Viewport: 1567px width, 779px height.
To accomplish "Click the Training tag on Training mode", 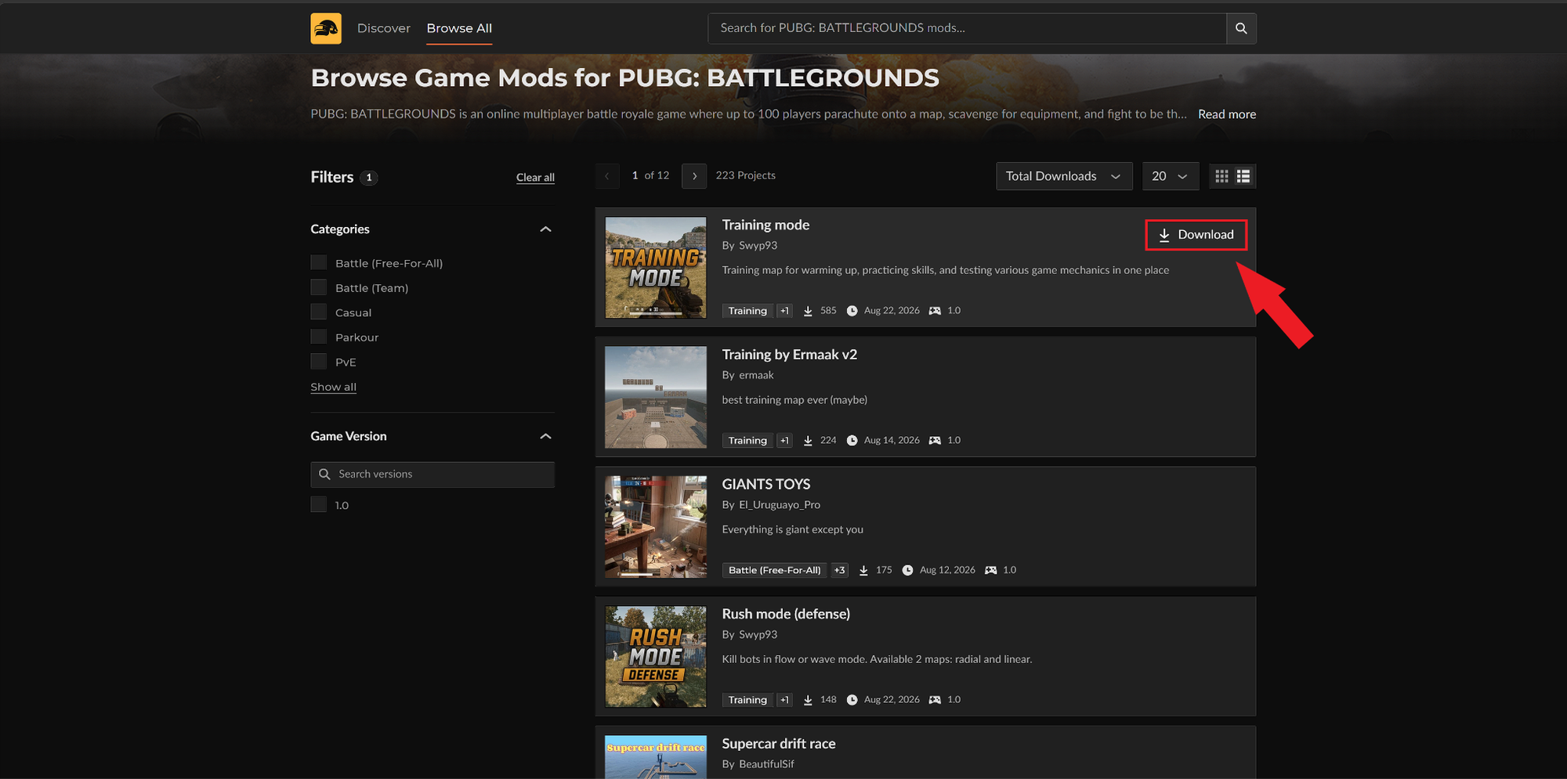I will (x=747, y=311).
